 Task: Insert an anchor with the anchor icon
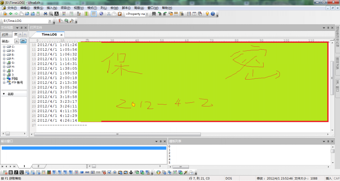131,172
